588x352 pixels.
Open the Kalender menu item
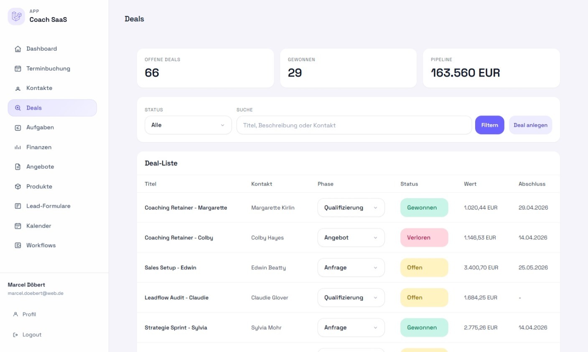tap(52, 226)
